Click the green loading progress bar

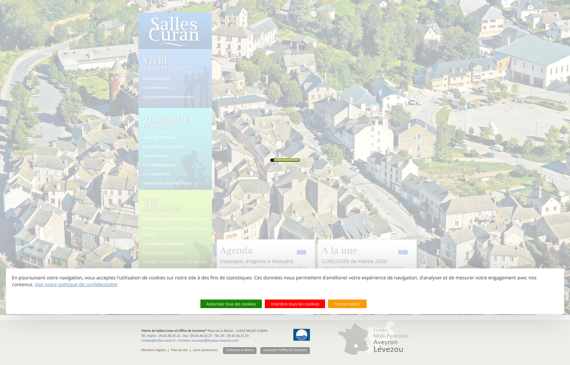pyautogui.click(x=285, y=160)
